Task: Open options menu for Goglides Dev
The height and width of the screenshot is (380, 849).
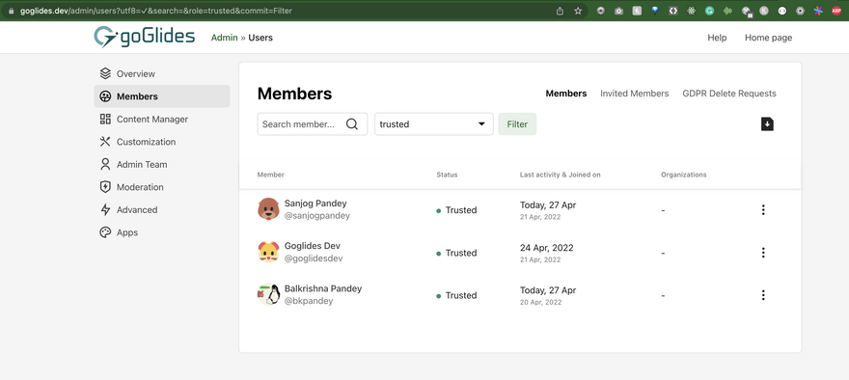Action: (763, 253)
